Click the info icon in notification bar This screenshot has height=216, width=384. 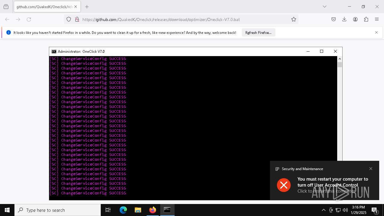point(8,32)
